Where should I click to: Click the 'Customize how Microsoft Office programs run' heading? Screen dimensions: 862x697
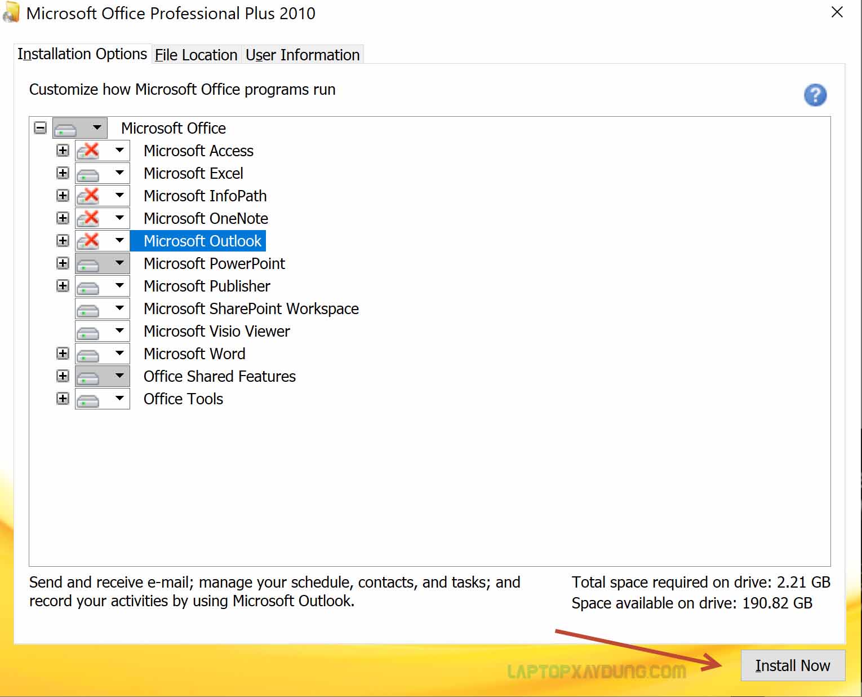coord(182,90)
